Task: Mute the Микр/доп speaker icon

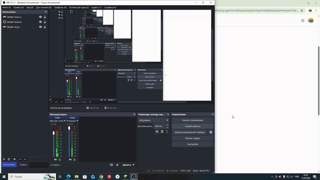Action: pyautogui.click(x=70, y=159)
